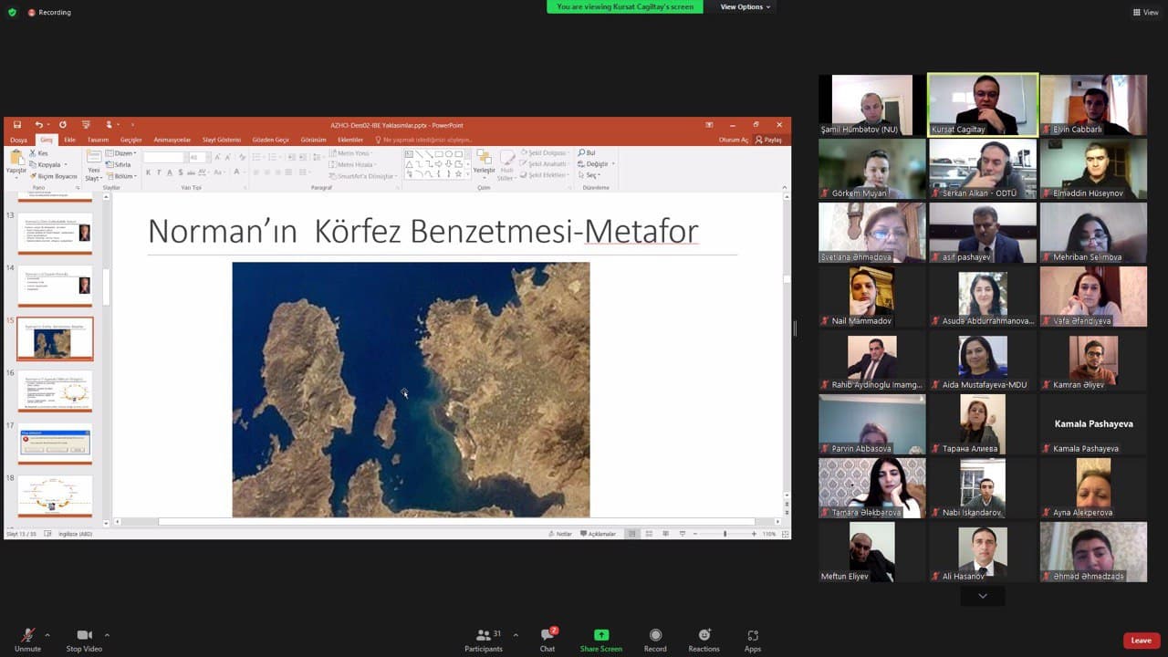Viewport: 1168px width, 657px height.
Task: Open the Bölüm section dropdown
Action: coord(121,176)
